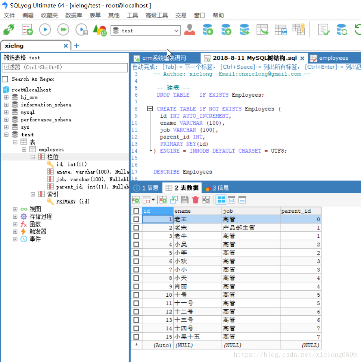This screenshot has width=361, height=362.
Task: Open the 3 信息 result tab
Action: pos(217,188)
